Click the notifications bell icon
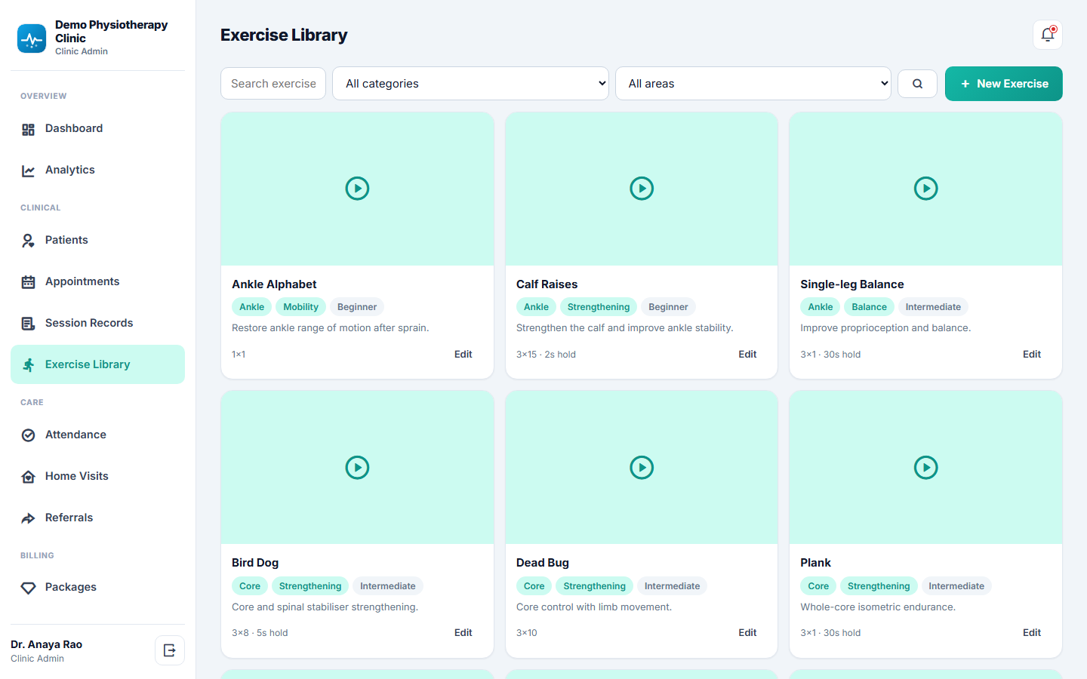Image resolution: width=1087 pixels, height=679 pixels. [x=1048, y=35]
